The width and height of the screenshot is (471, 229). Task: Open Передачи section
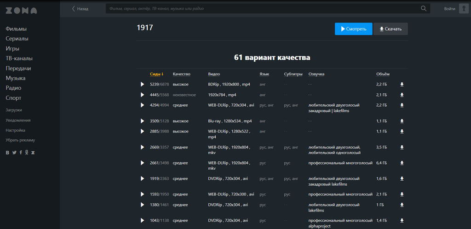pos(18,69)
